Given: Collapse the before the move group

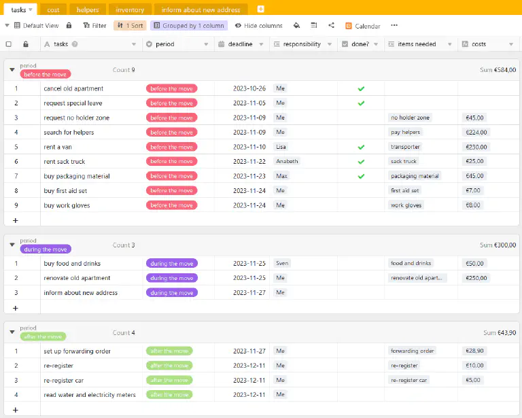Looking at the screenshot, I should coord(12,70).
